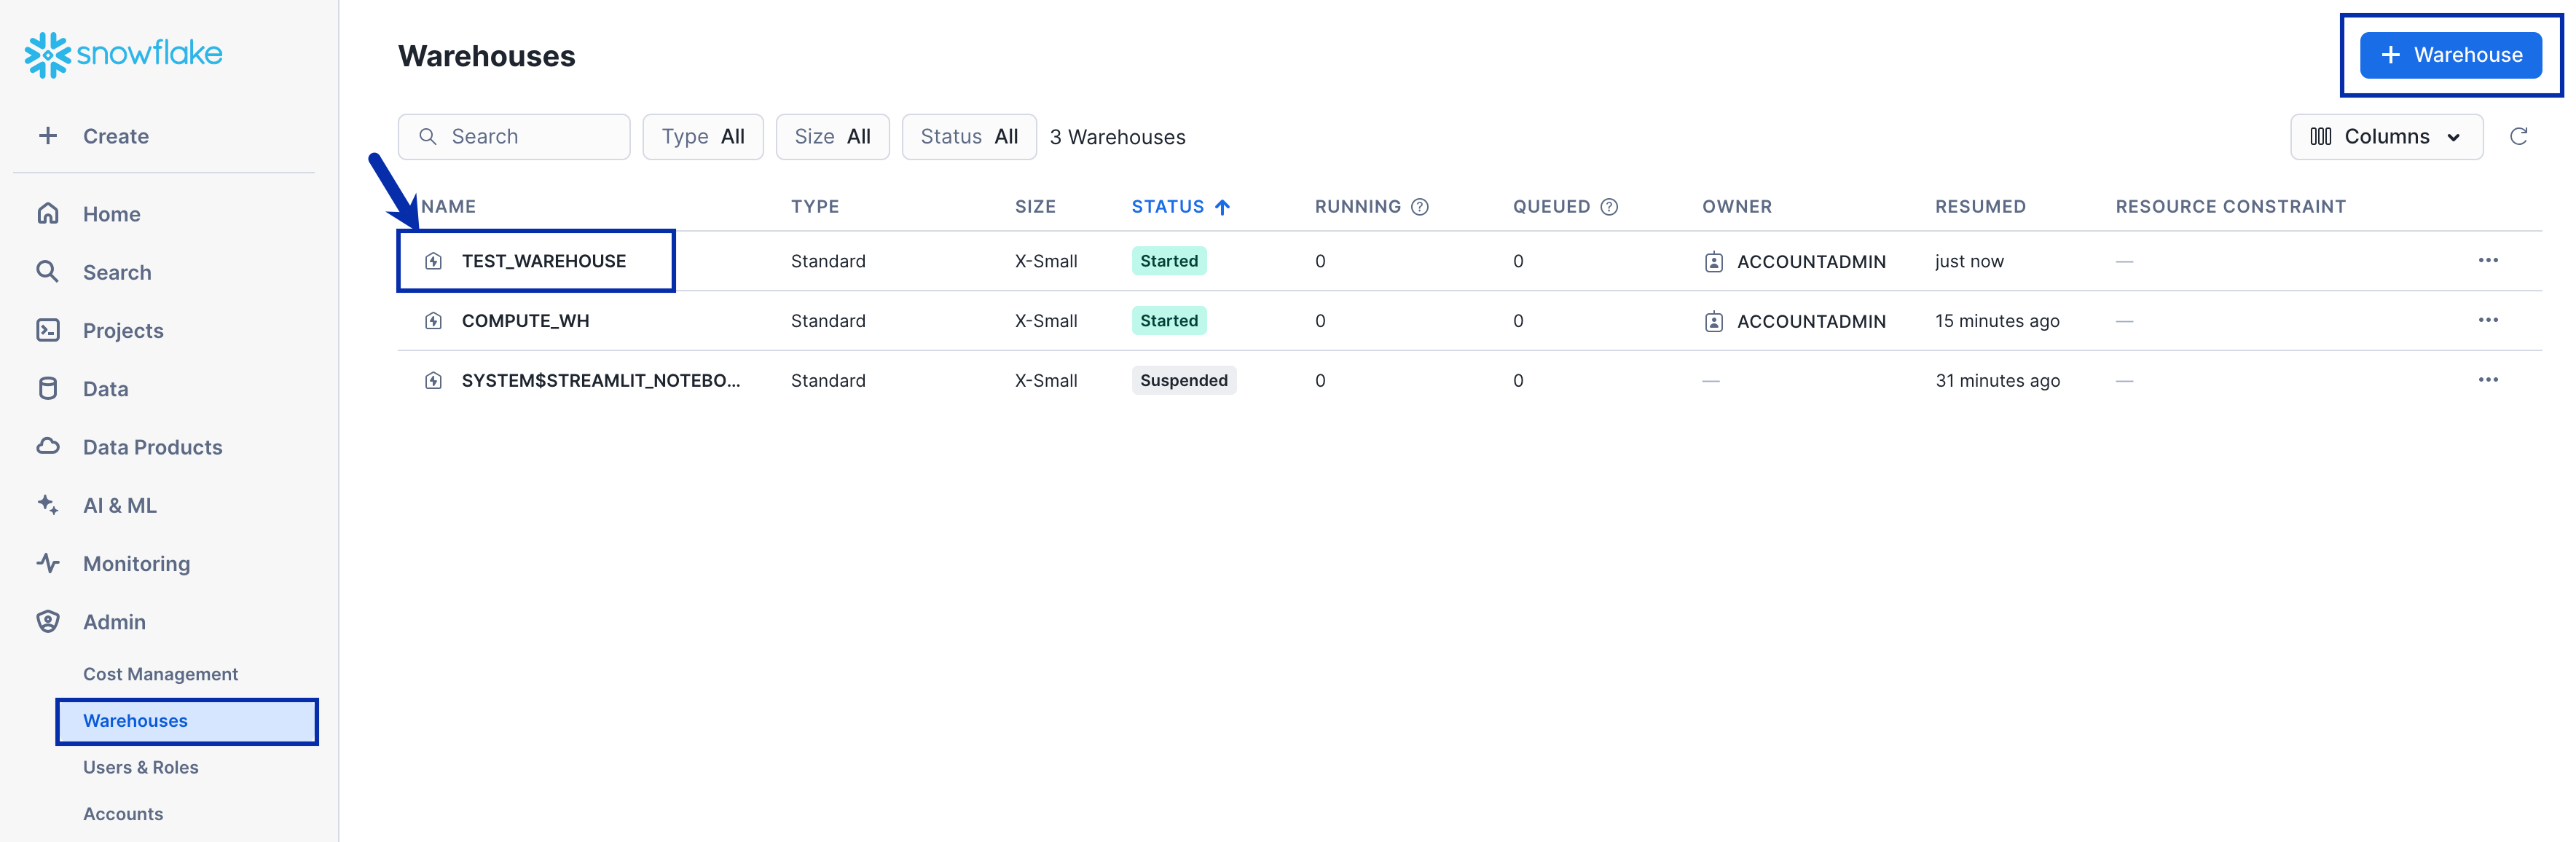Click the Running column help icon

point(1419,207)
